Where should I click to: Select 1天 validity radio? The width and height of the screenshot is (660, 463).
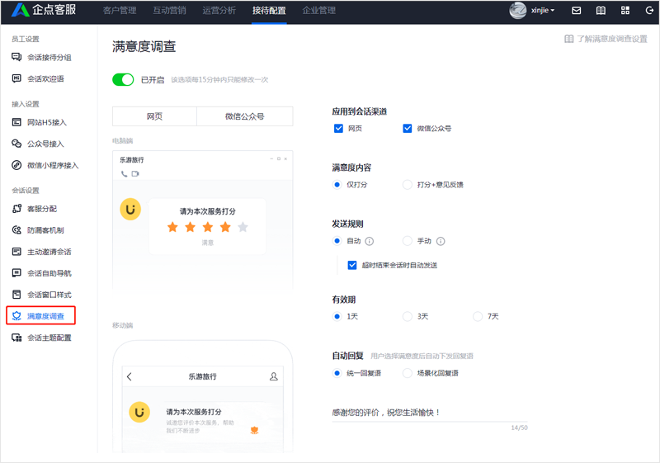coord(337,316)
